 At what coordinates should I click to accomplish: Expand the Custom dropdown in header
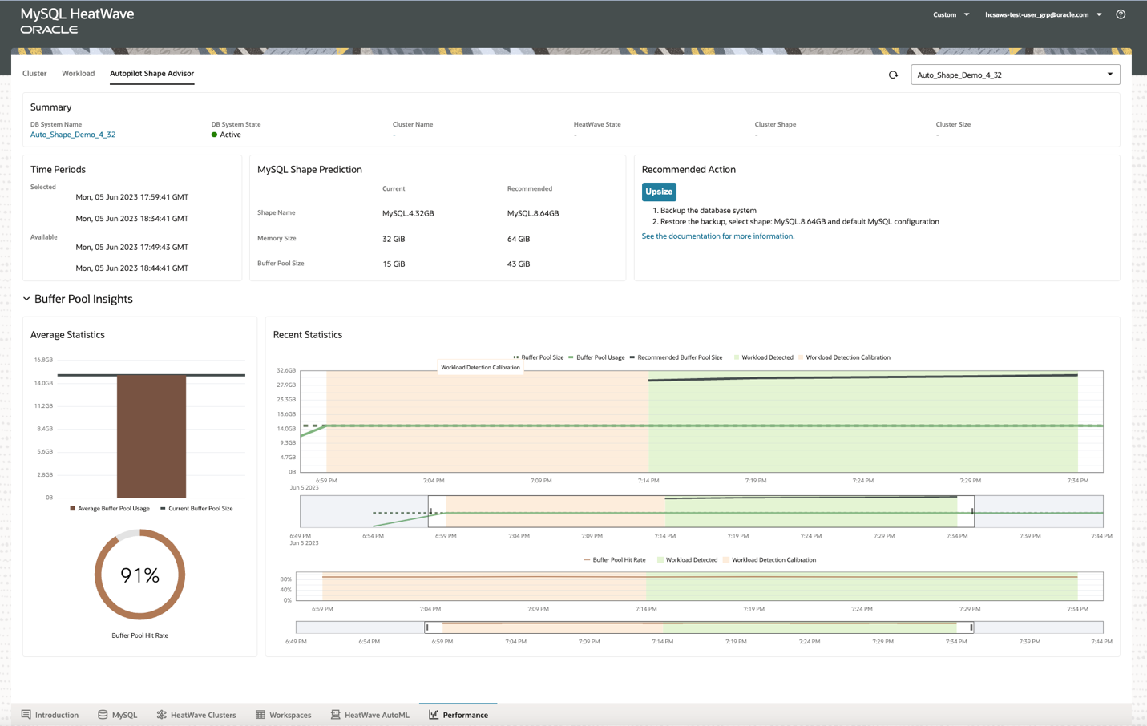click(951, 14)
